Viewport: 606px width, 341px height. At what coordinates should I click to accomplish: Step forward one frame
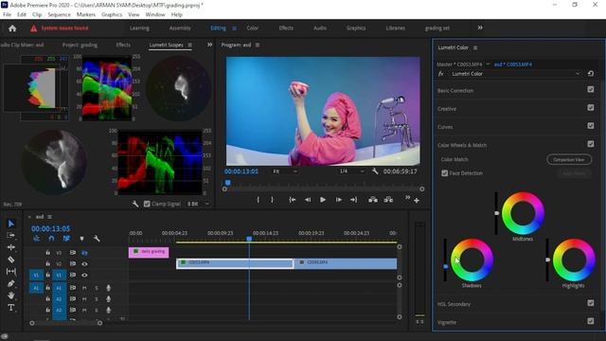point(339,200)
